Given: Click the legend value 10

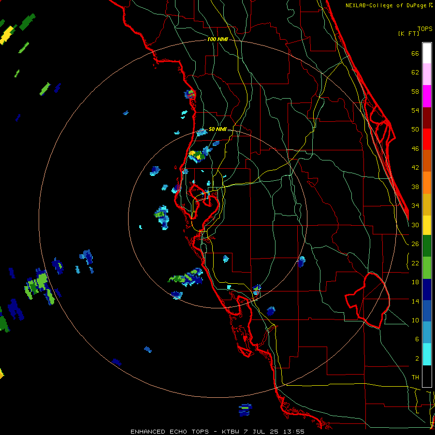Looking at the screenshot, I should (x=415, y=320).
